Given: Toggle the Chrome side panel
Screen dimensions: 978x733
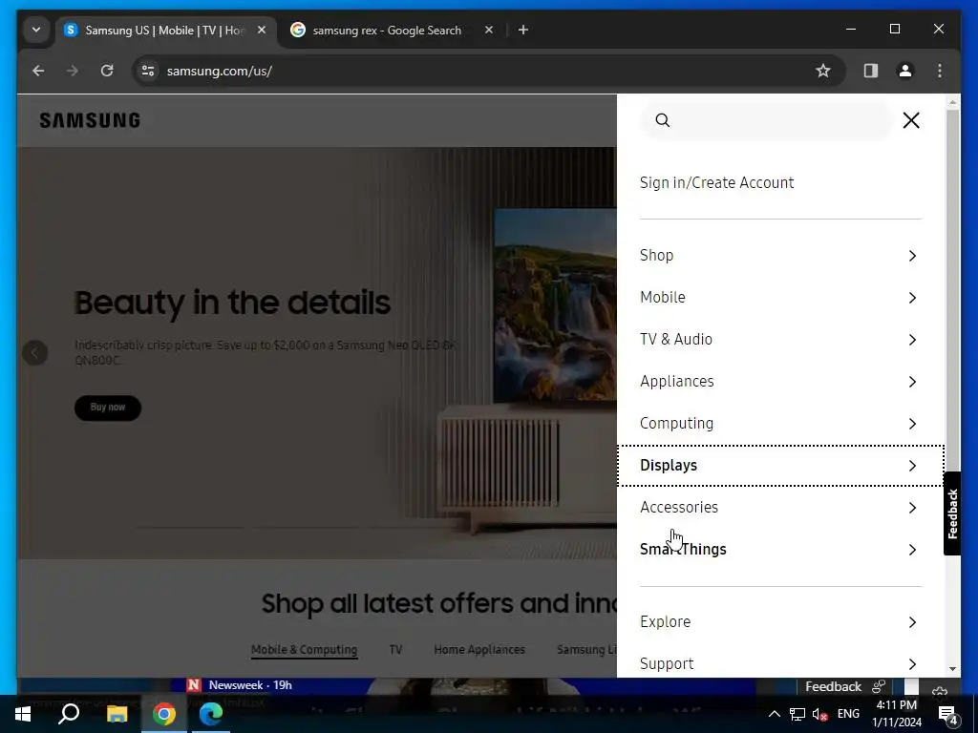Looking at the screenshot, I should (x=871, y=71).
